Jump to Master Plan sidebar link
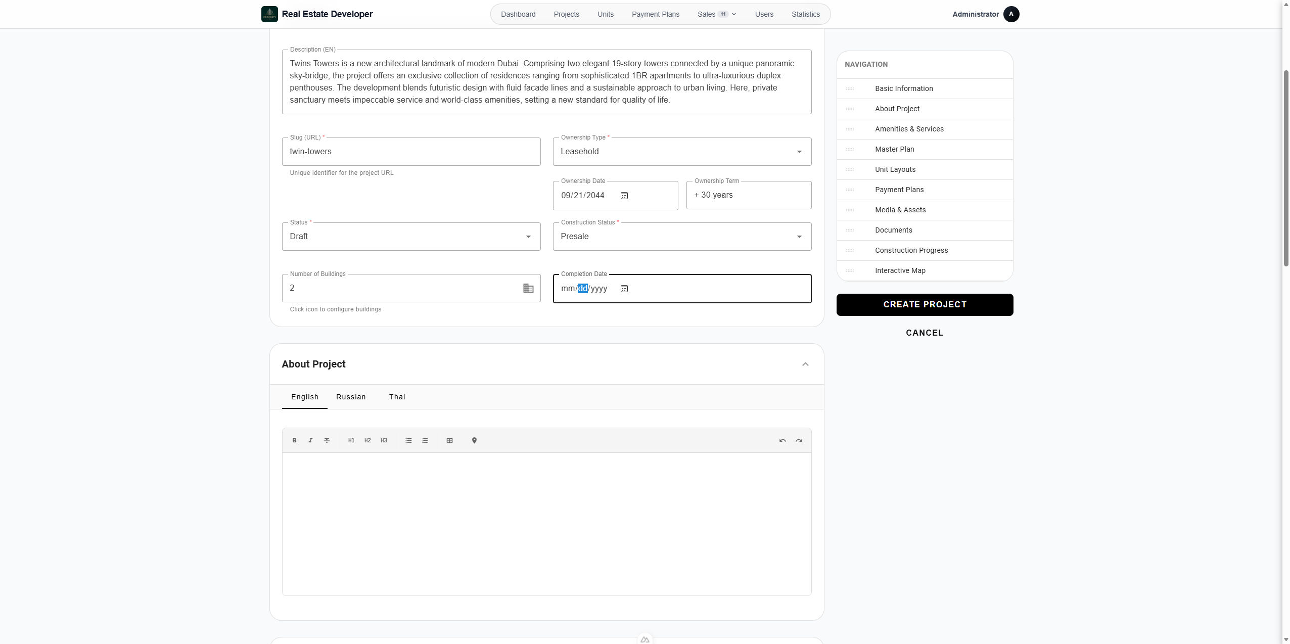Viewport: 1290px width, 644px height. click(x=925, y=150)
